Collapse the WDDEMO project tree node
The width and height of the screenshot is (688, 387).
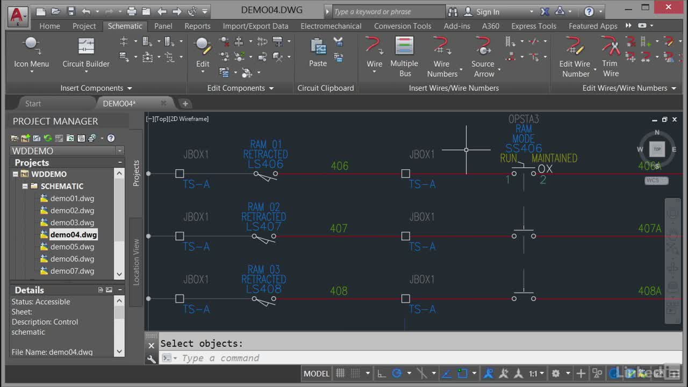16,174
